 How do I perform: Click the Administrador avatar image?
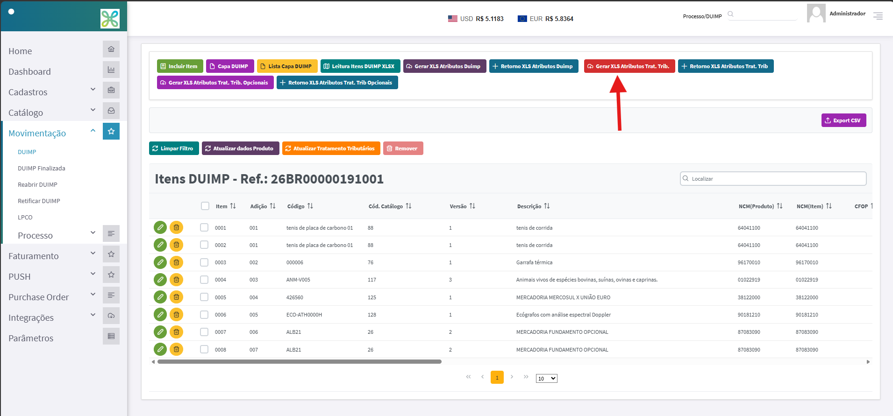tap(816, 13)
